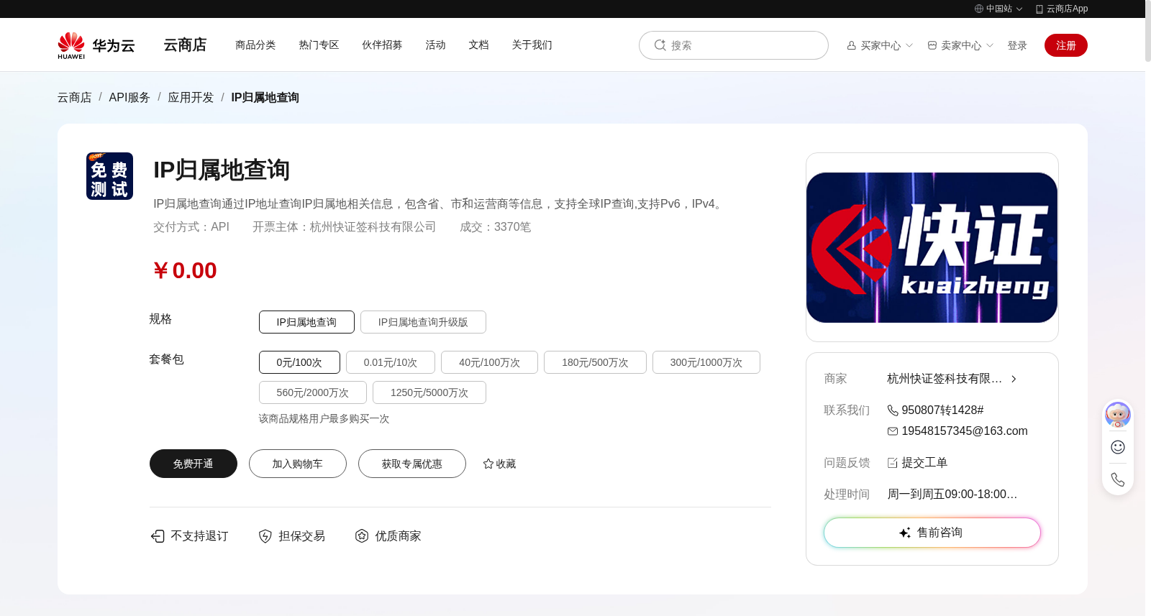1151x616 pixels.
Task: Open the 关于我们 menu
Action: tap(532, 45)
